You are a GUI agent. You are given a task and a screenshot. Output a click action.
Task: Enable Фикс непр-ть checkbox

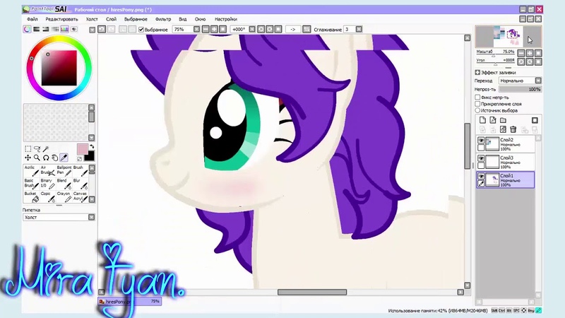pyautogui.click(x=477, y=98)
